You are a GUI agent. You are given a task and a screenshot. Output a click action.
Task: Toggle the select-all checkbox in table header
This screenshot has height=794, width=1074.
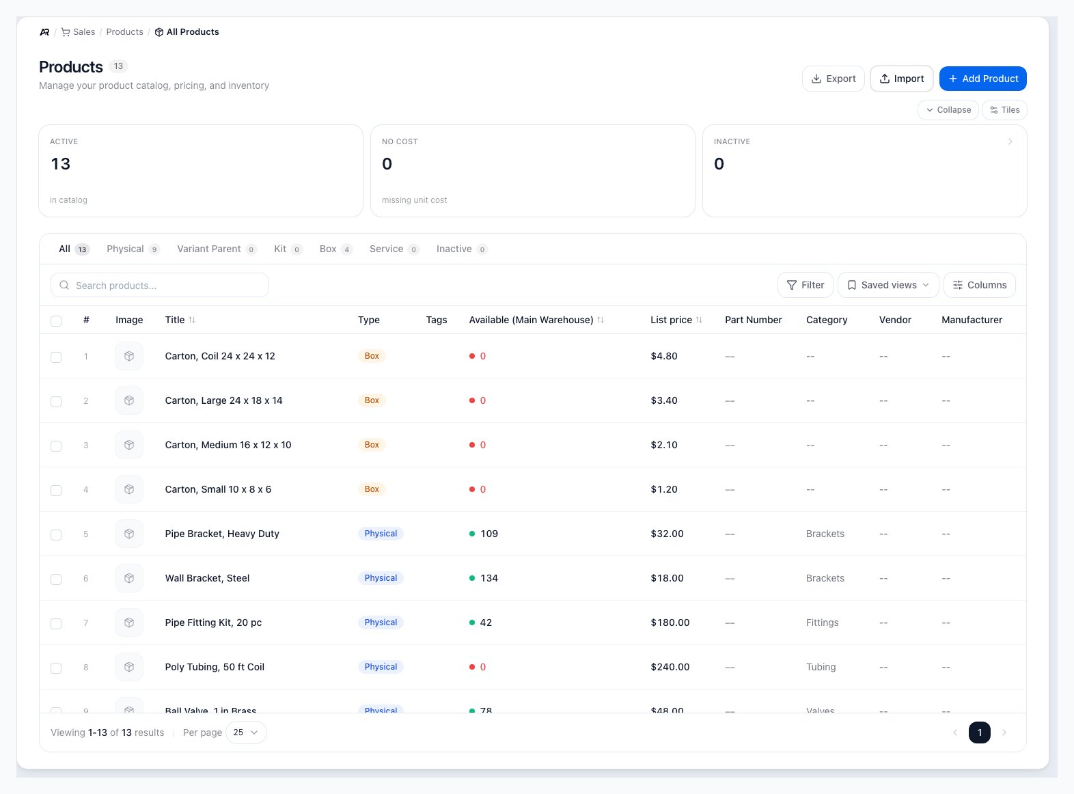[x=56, y=321]
